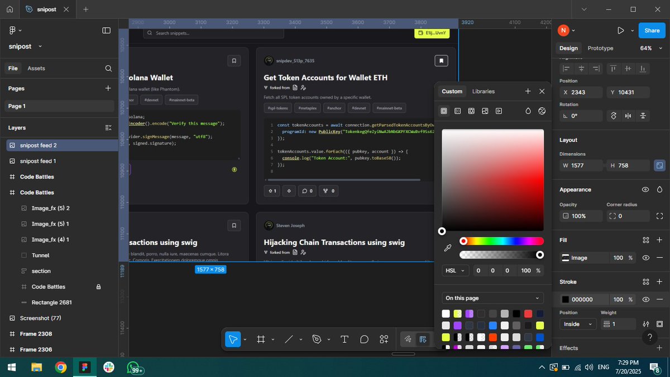The image size is (670, 377).
Task: Click the hue slider bar
Action: pyautogui.click(x=501, y=241)
